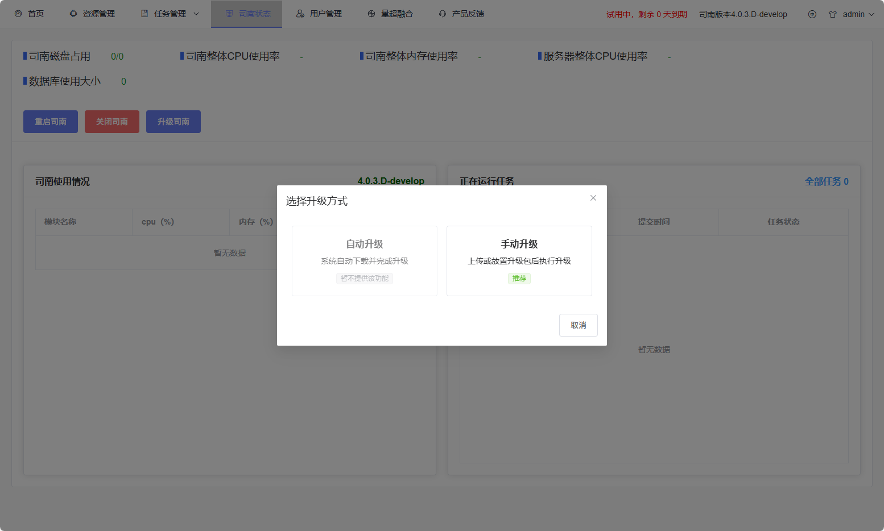
Task: Click the home icon beside 首页
Action: (18, 14)
